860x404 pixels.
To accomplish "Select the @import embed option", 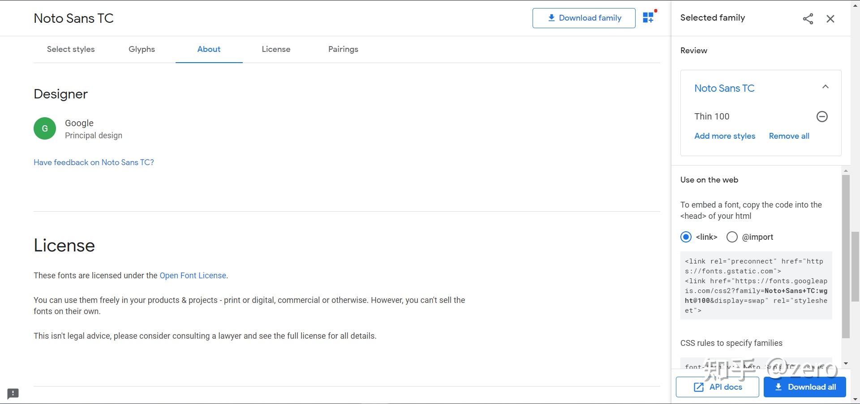I will click(732, 237).
